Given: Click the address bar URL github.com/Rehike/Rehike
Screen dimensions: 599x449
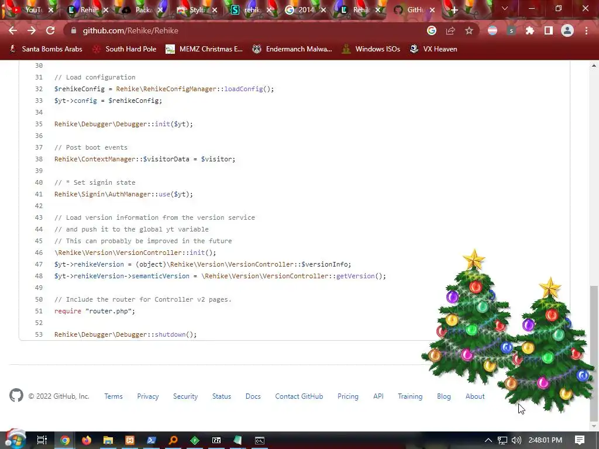Looking at the screenshot, I should tap(130, 30).
